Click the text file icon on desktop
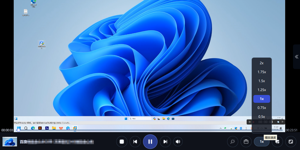This screenshot has height=150, width=300. point(26,13)
